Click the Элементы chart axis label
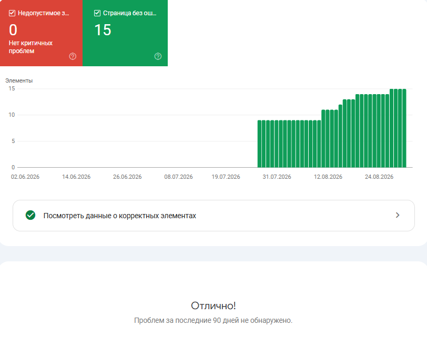Viewport: 427px width, 346px height. 19,80
